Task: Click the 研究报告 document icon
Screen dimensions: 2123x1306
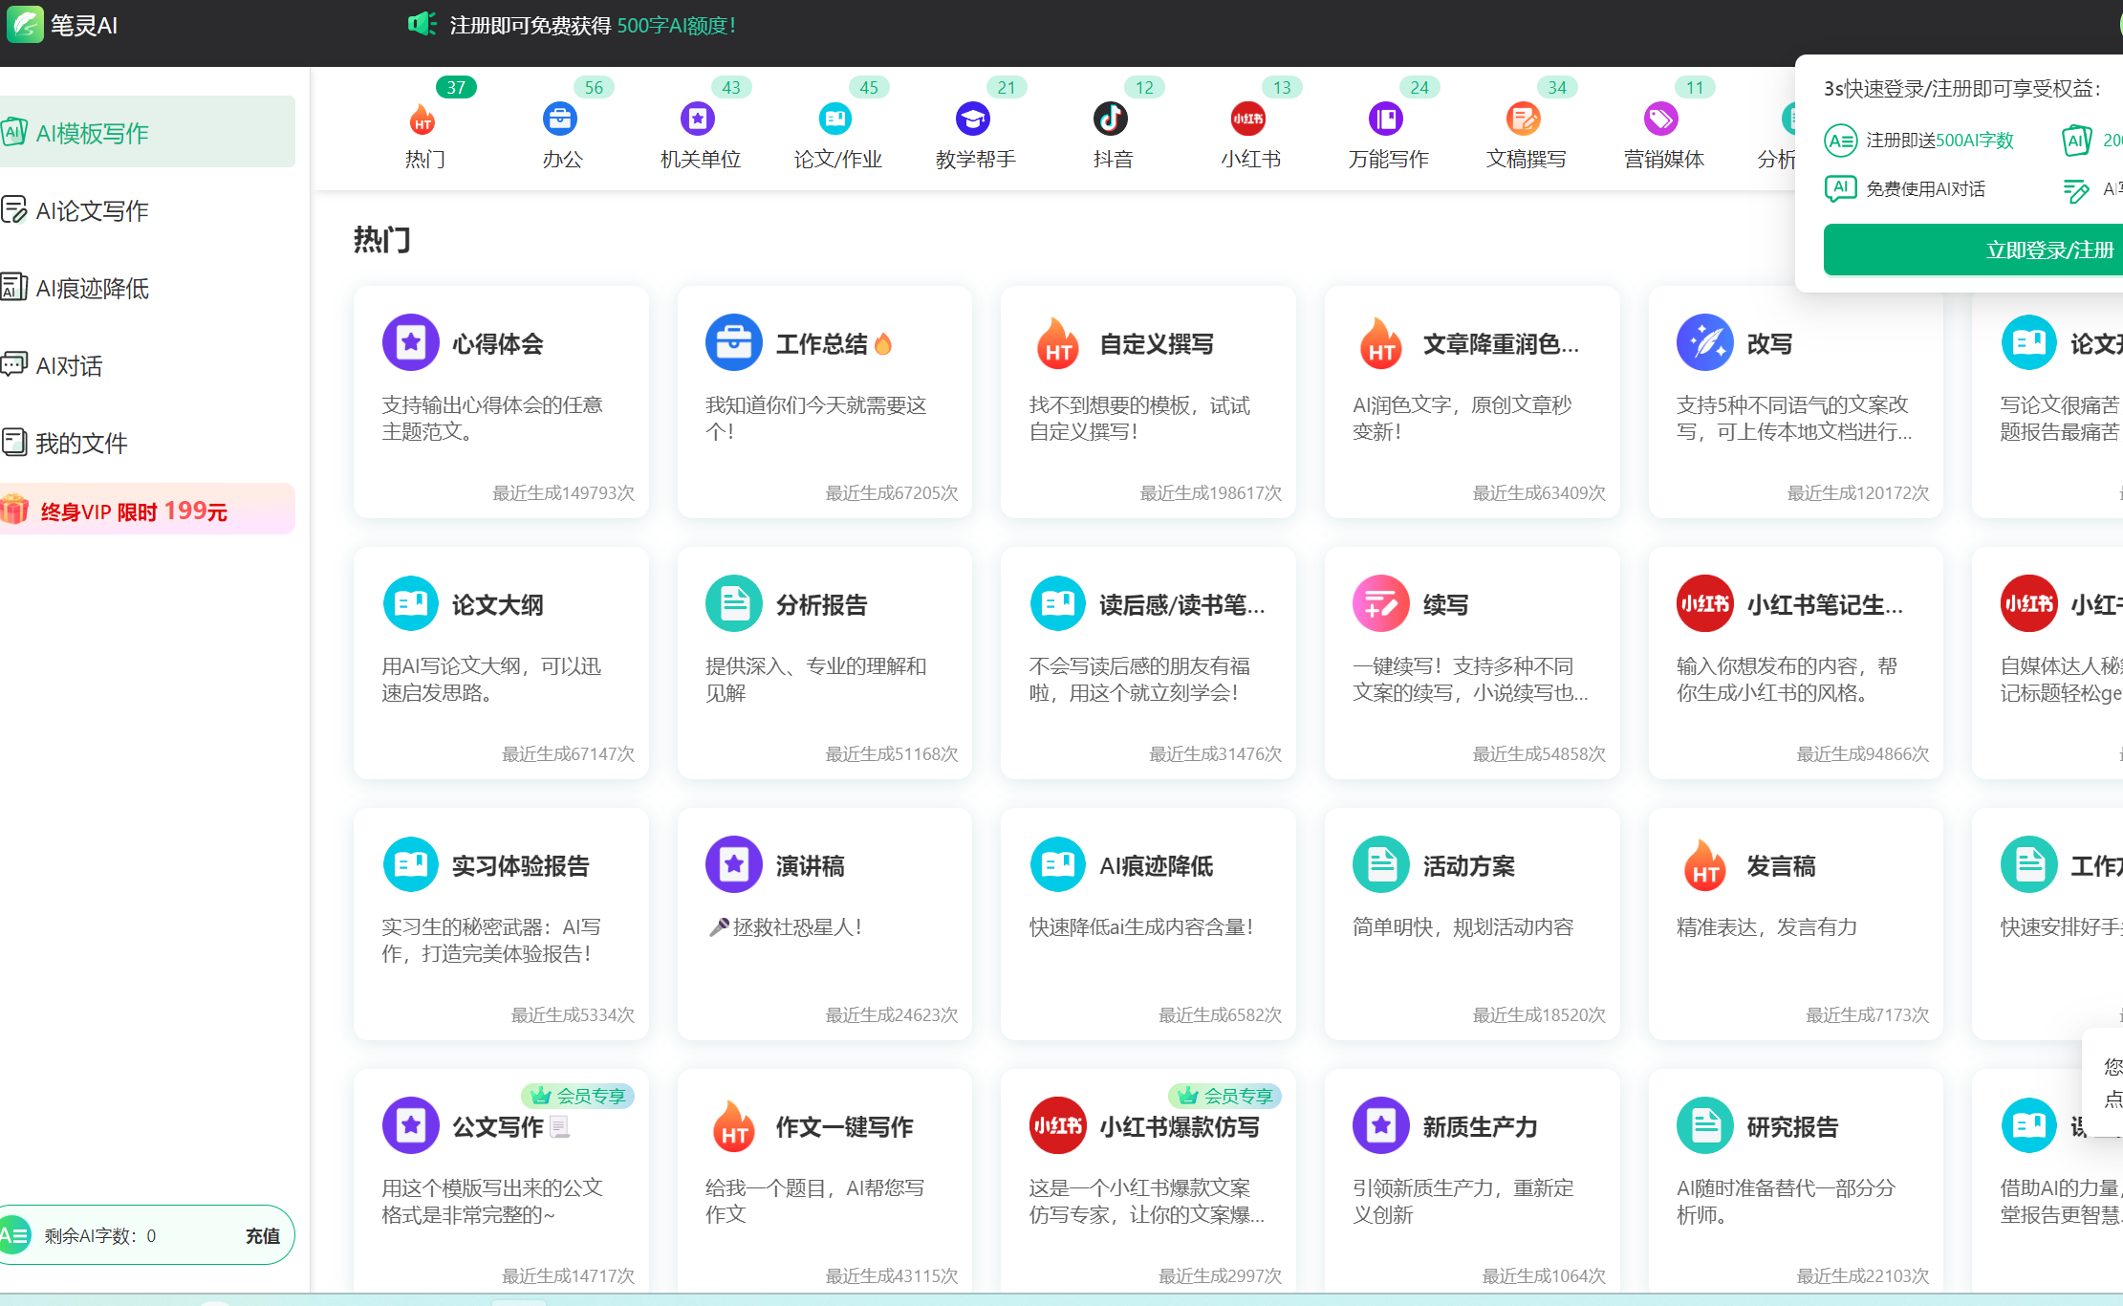Action: [1705, 1125]
